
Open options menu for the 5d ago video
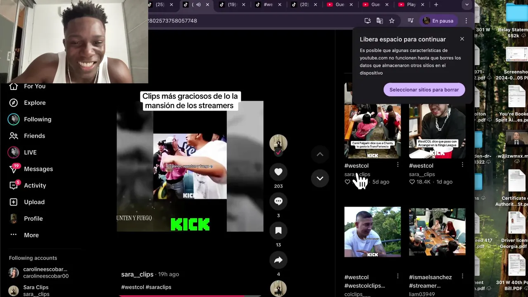tap(398, 165)
